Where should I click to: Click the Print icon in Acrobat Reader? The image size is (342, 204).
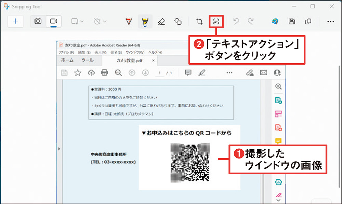[105, 73]
